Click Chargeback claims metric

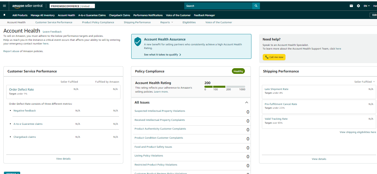pyautogui.click(x=25, y=137)
